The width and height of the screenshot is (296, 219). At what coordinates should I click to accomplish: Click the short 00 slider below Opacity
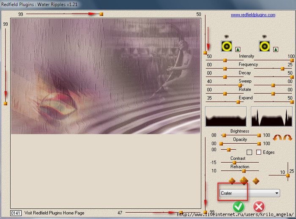tap(229, 150)
